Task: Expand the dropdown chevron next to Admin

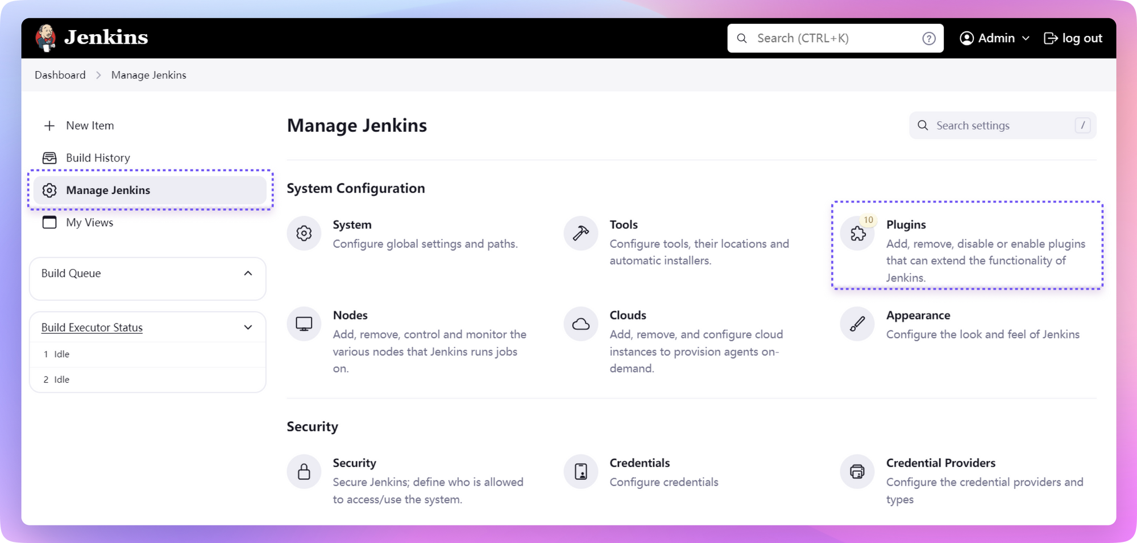Action: (1026, 38)
